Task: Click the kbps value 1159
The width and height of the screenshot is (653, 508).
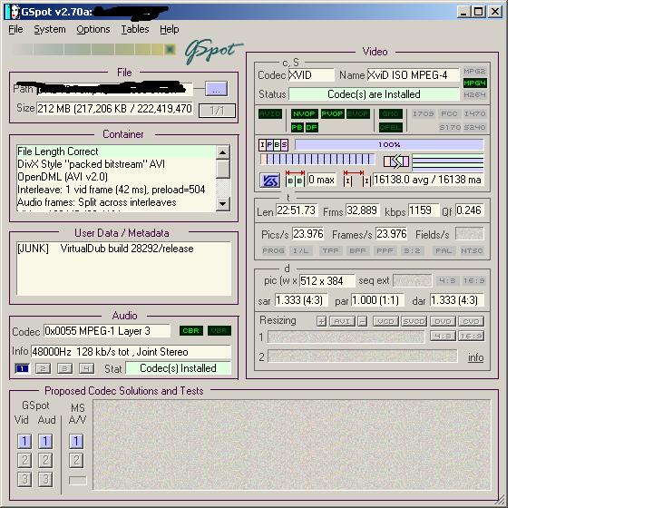Action: click(x=424, y=210)
